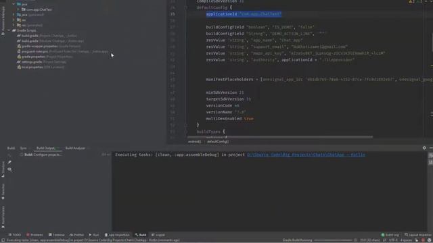Click scroll-to-end icon in build output
The width and height of the screenshot is (433, 243).
pyautogui.click(x=430, y=163)
